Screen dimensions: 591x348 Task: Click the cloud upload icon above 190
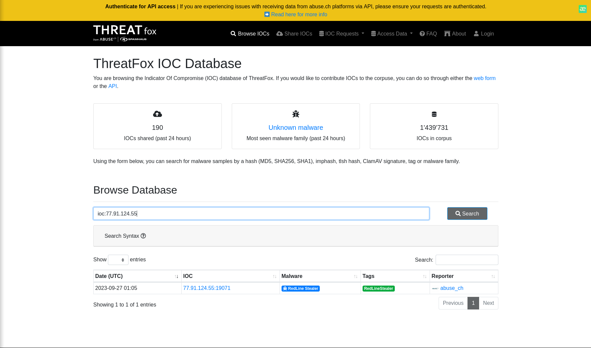click(x=157, y=114)
